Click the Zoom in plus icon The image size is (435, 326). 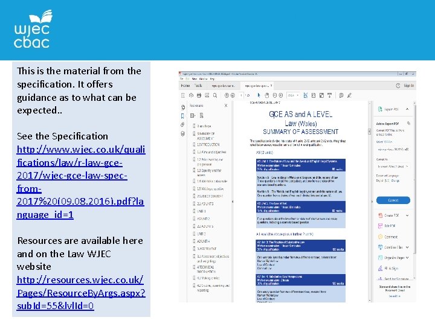[x=281, y=95]
